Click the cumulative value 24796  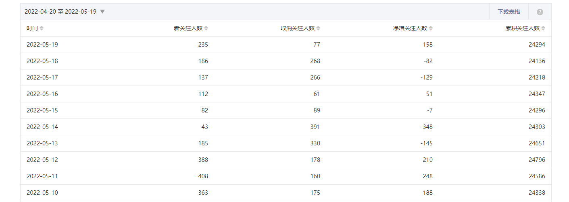pos(537,160)
